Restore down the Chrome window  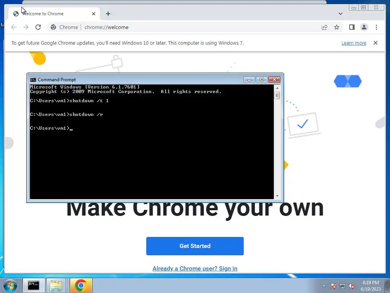point(363,8)
